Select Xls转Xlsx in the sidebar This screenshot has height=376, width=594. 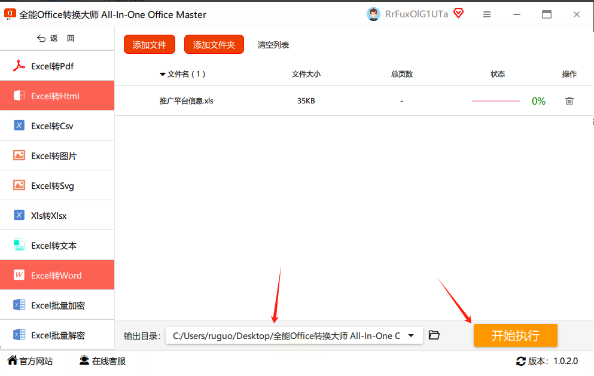(x=57, y=215)
